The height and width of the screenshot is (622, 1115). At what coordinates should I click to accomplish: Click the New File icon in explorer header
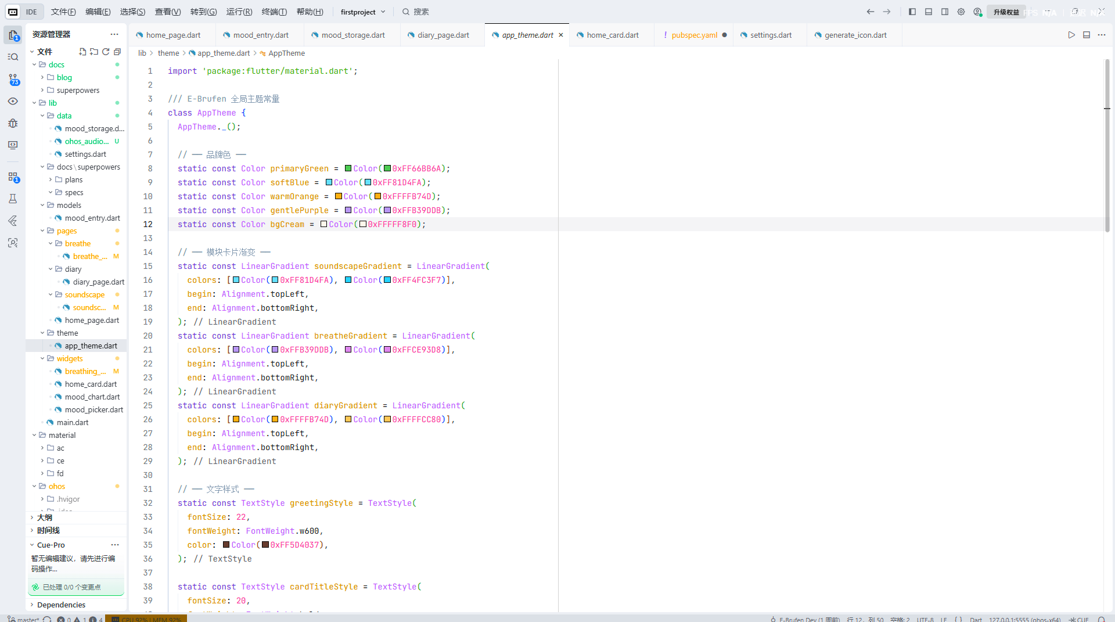point(82,52)
